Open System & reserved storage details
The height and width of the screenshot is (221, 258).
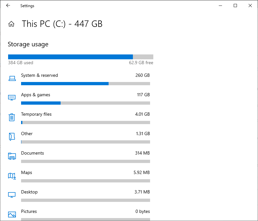click(x=79, y=79)
